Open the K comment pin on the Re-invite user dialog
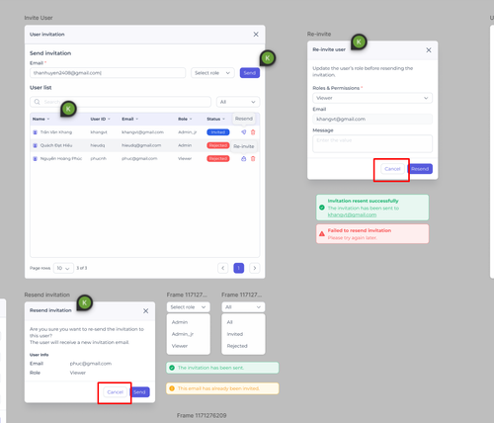Screen dimensions: 494x423 click(359, 42)
